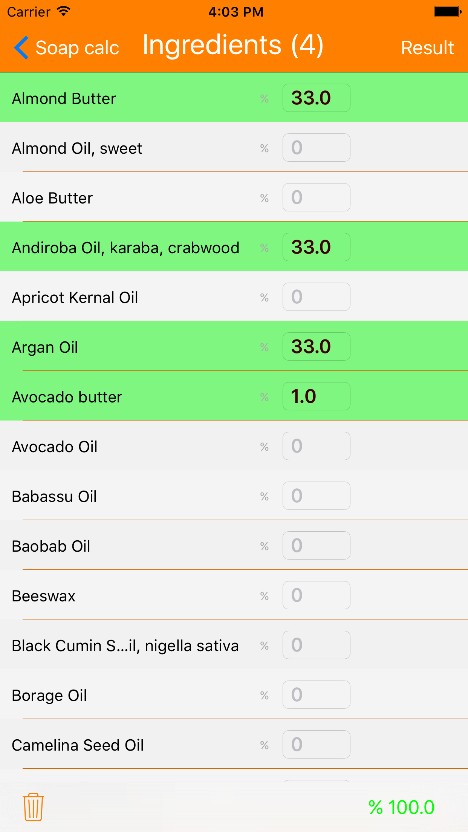Tap the total percent 100.0 label

pos(401,807)
